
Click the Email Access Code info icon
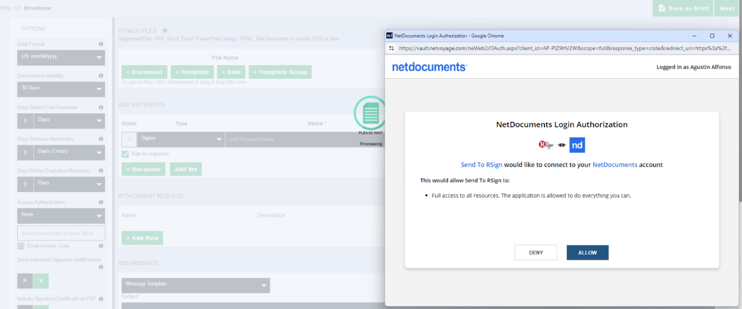101,246
